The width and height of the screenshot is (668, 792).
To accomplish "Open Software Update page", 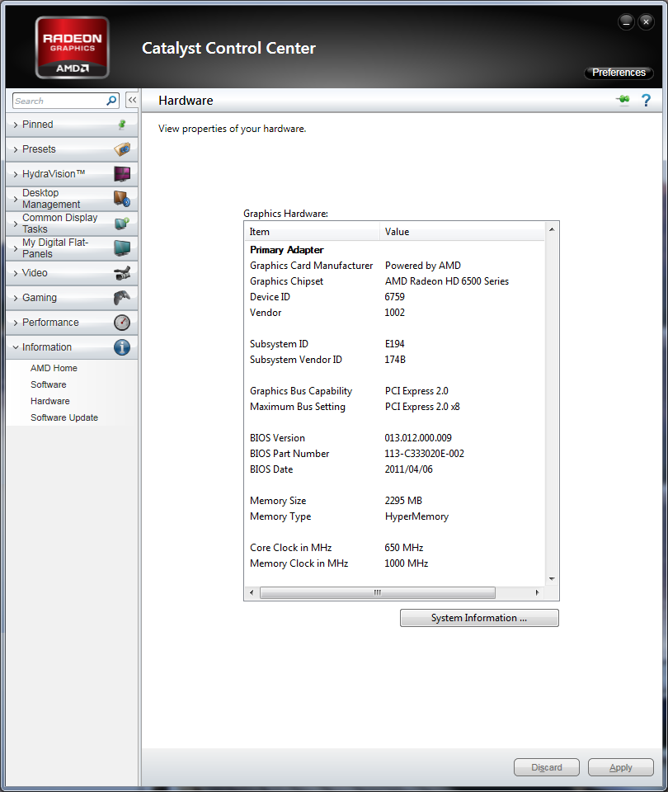I will click(x=64, y=417).
